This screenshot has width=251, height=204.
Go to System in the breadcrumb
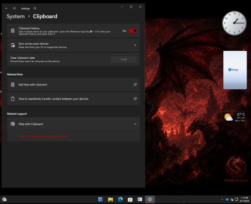click(16, 17)
